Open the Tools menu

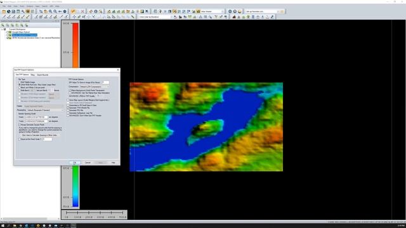point(22,6)
